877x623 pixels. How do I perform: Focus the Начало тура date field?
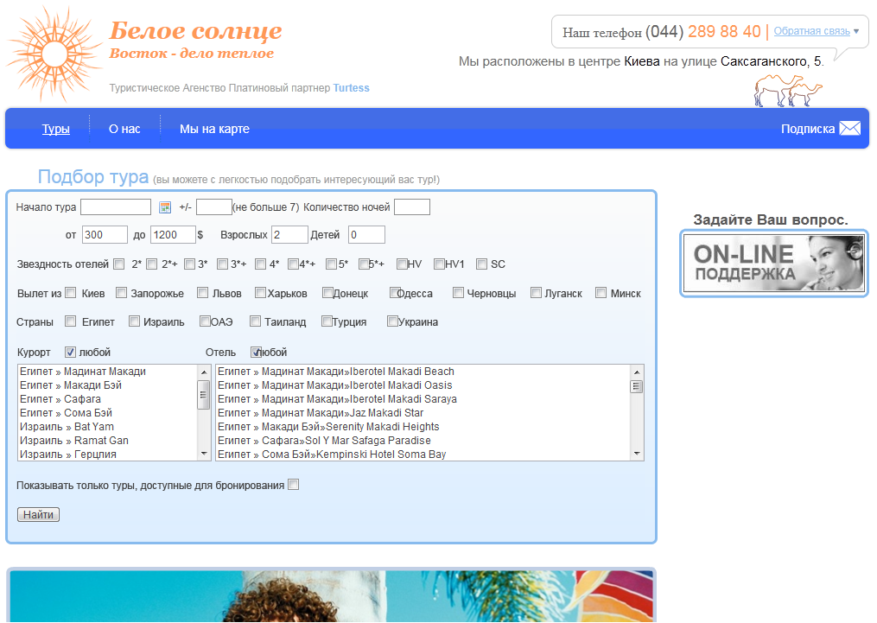[x=116, y=207]
